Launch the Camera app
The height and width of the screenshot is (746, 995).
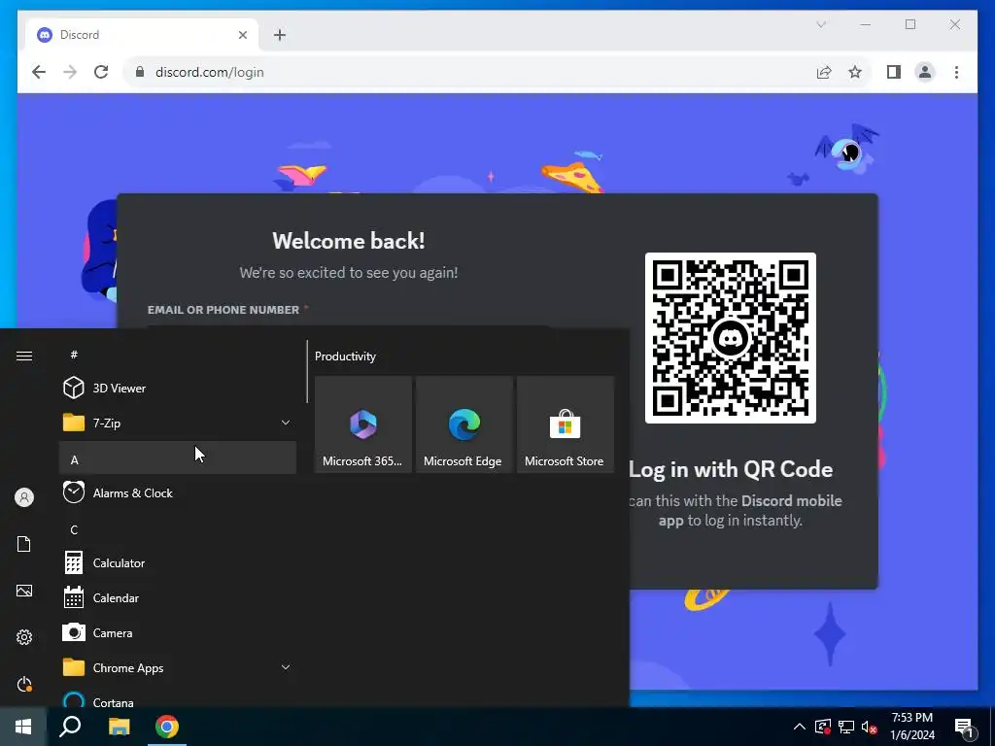178,632
